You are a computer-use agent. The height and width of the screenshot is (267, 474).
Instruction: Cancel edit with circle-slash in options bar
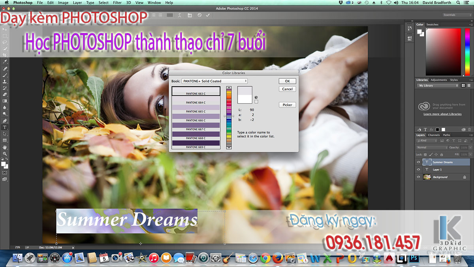click(x=199, y=15)
